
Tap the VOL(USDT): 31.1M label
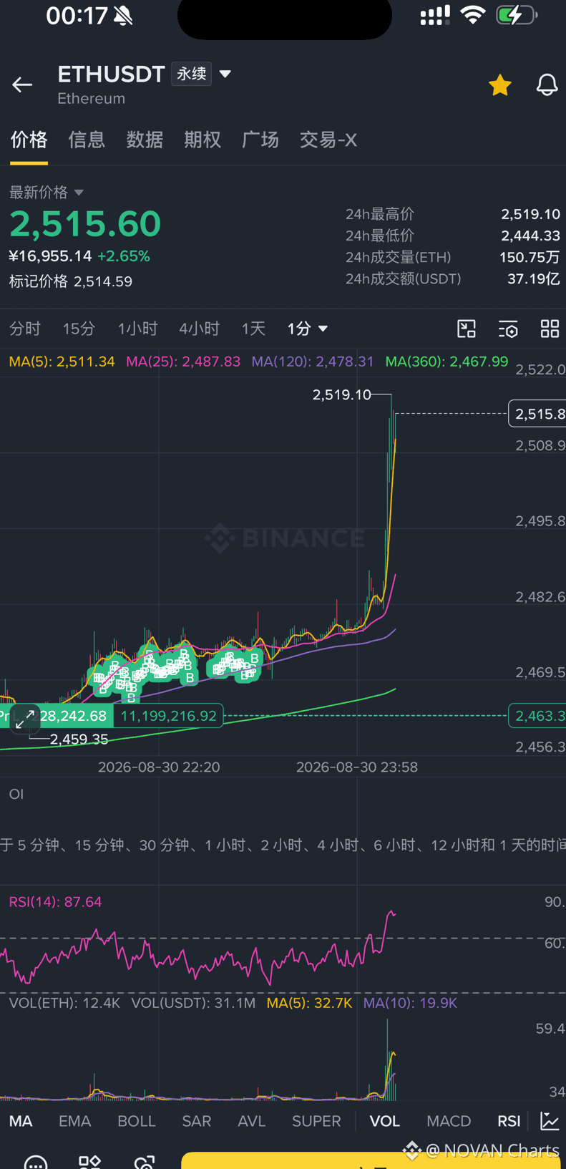click(x=193, y=1003)
